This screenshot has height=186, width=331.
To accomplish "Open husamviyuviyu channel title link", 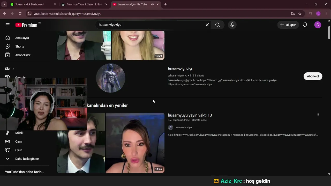I will click(x=180, y=69).
